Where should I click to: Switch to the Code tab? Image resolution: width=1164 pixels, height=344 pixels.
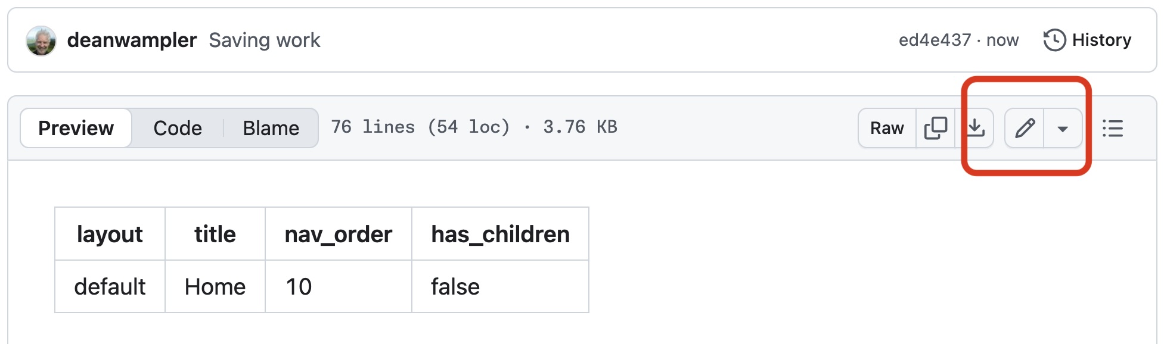click(178, 128)
